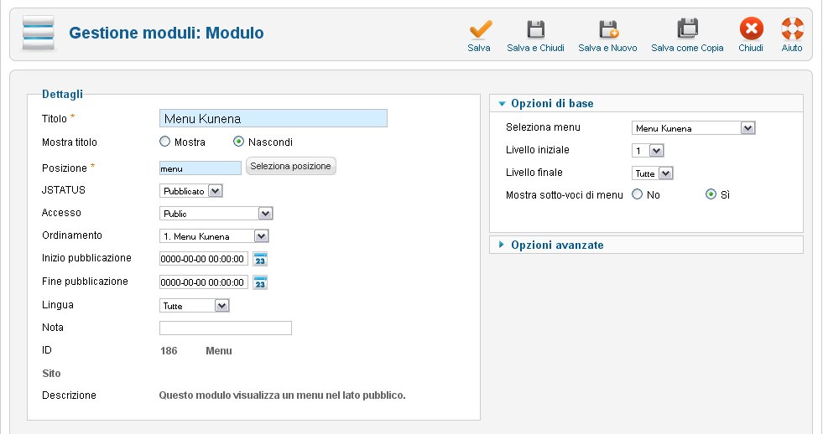Click the Salva e Nuovo icon
823x434 pixels.
click(607, 30)
